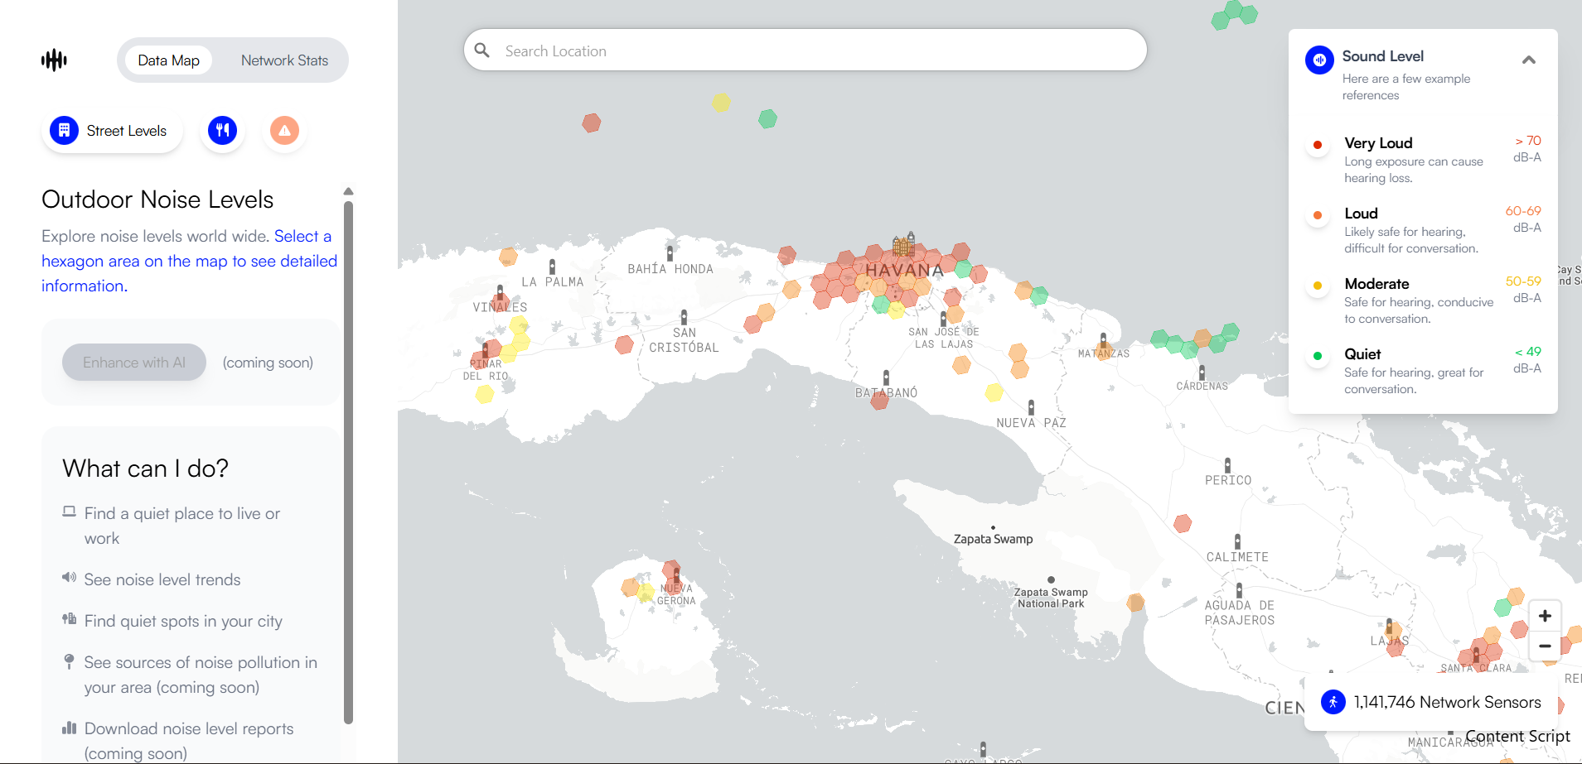Select the red hexagon near Calimete
Screen dimensions: 1582x764
point(1183,523)
